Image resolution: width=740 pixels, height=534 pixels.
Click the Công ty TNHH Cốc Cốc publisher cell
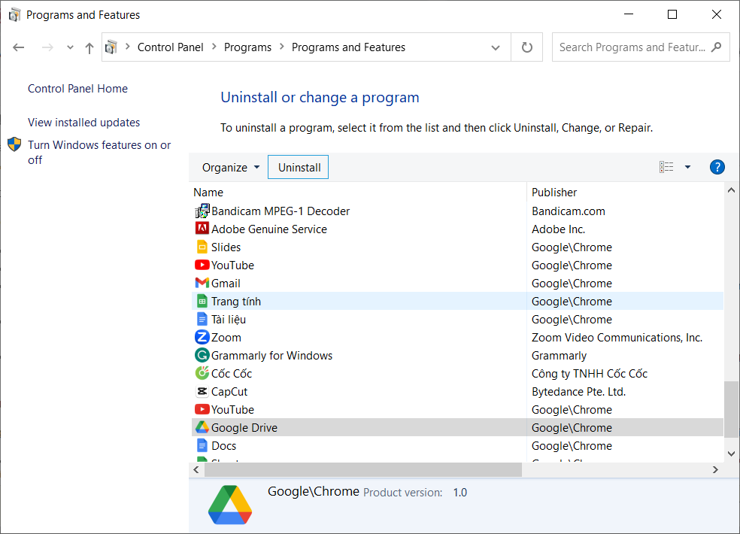click(590, 374)
